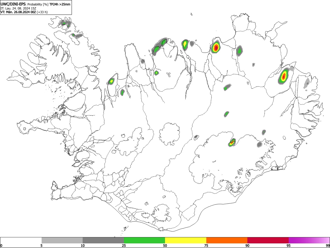Click the legend tick label '95'

pos(289,245)
